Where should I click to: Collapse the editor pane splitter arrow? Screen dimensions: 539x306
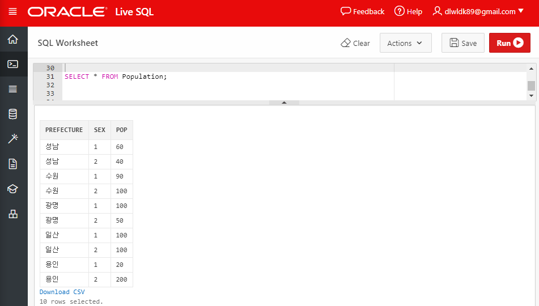pos(284,103)
